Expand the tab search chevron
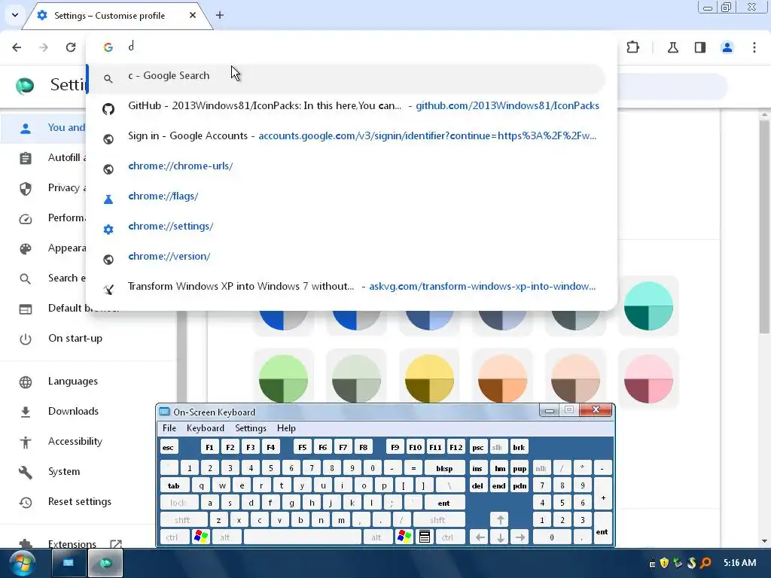Viewport: 771px width, 578px height. pyautogui.click(x=15, y=15)
